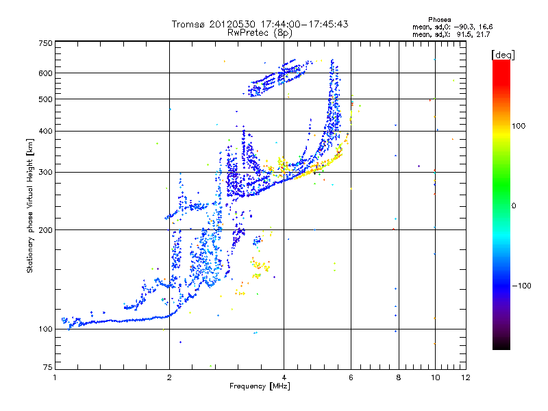Click the x-axis tick label '12'
This screenshot has height=411, width=548.
466,377
